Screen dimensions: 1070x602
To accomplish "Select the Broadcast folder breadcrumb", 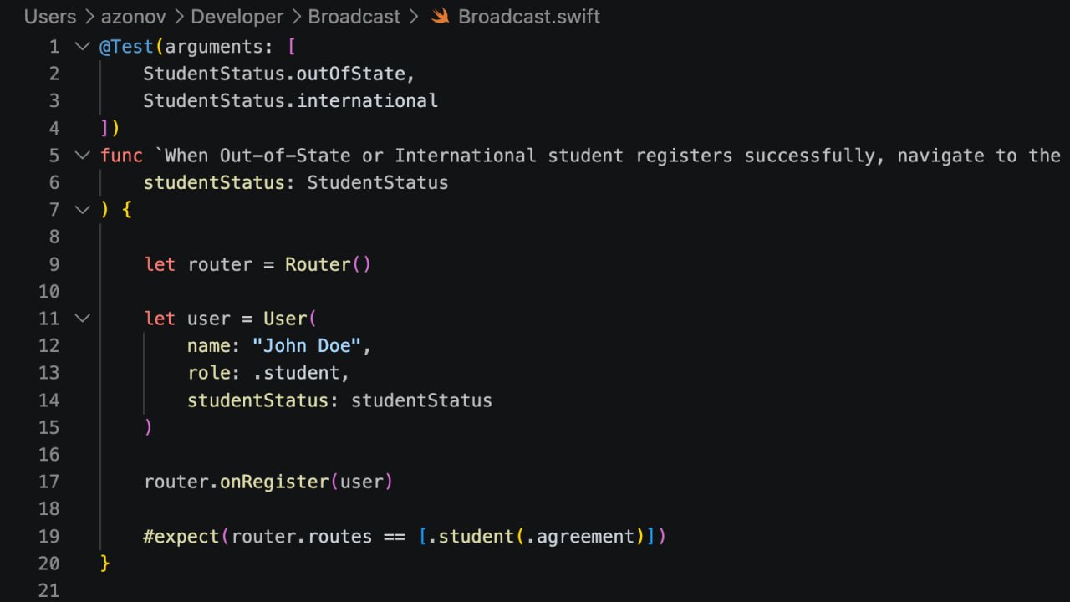I will (354, 17).
